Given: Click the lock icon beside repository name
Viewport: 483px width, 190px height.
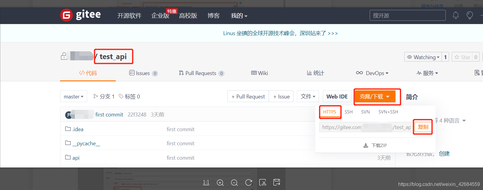Looking at the screenshot, I should 64,56.
